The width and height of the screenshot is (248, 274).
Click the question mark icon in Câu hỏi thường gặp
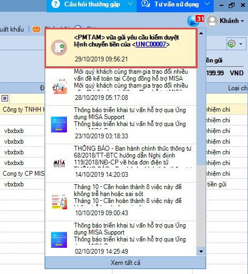click(56, 4)
